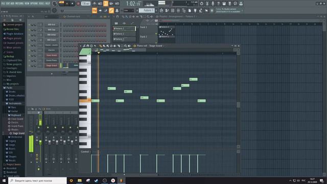Open the Pattern 1 selector dropdown
327x184 pixels.
click(147, 10)
